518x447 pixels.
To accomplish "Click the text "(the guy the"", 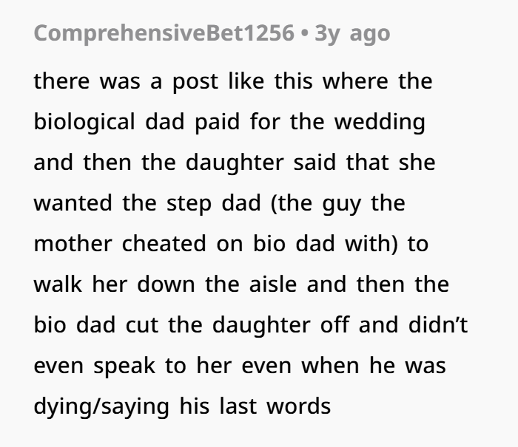I will [339, 202].
